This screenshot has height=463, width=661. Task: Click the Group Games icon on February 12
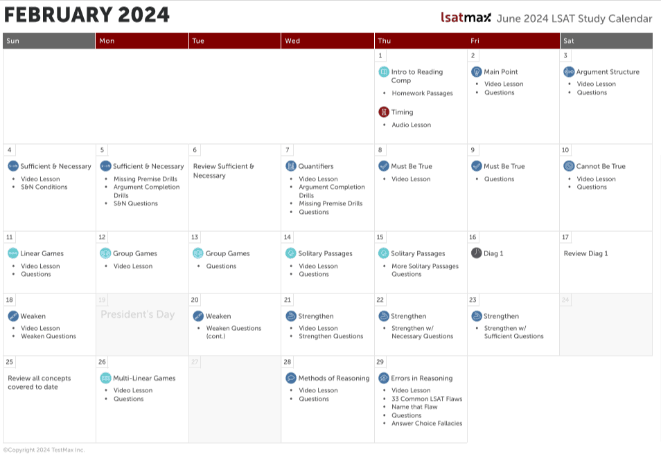(104, 253)
